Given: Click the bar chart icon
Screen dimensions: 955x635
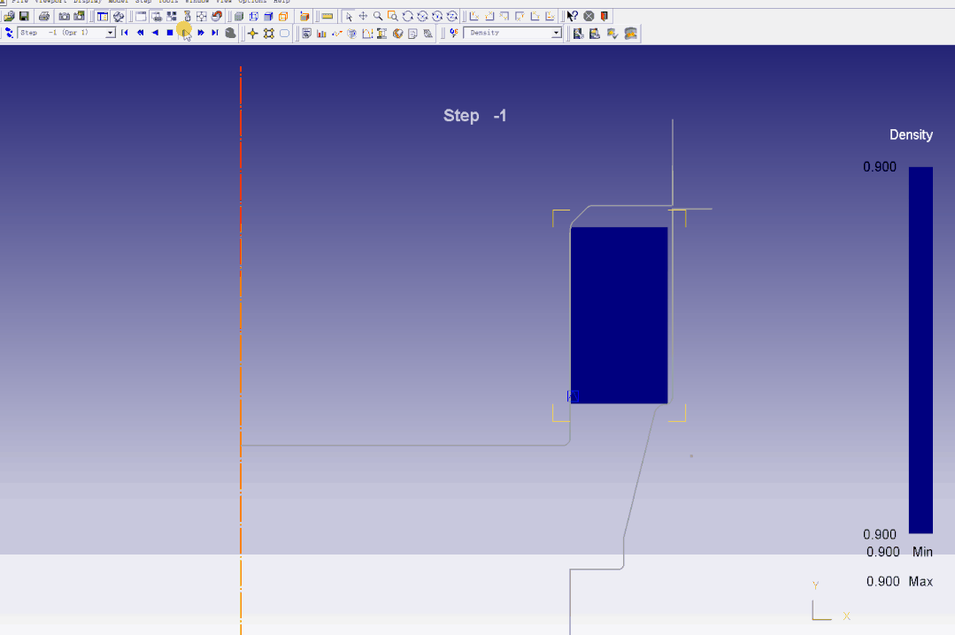Looking at the screenshot, I should click(x=321, y=34).
